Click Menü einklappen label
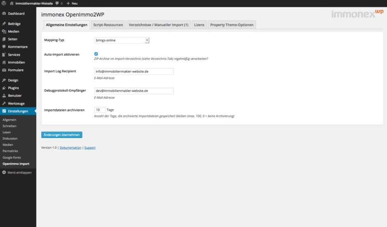Screen dimensions: 387x227 tap(19, 172)
